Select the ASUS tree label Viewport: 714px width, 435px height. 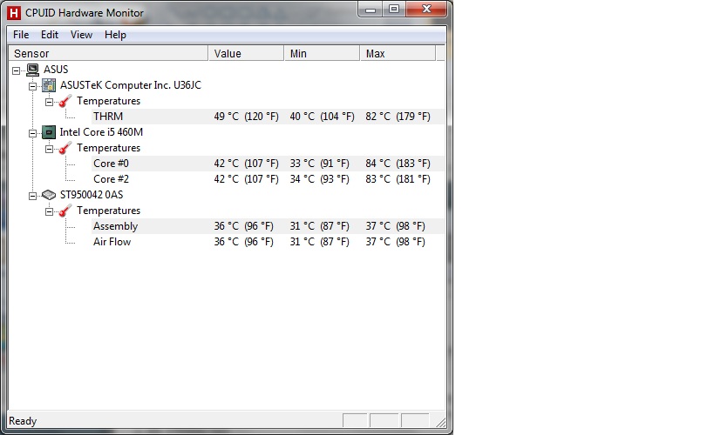point(56,70)
